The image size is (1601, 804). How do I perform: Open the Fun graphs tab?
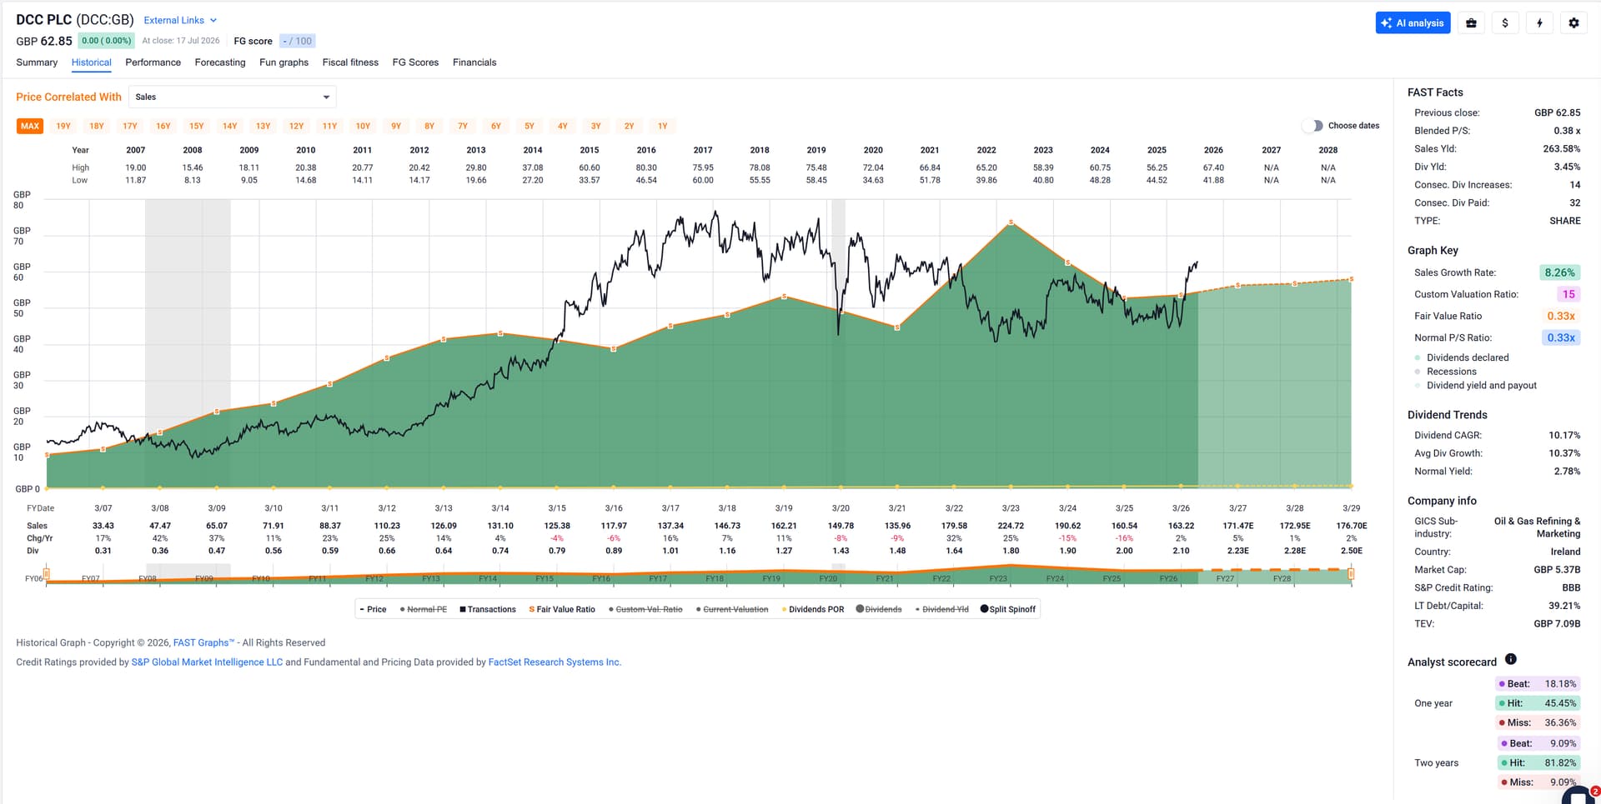click(x=284, y=62)
